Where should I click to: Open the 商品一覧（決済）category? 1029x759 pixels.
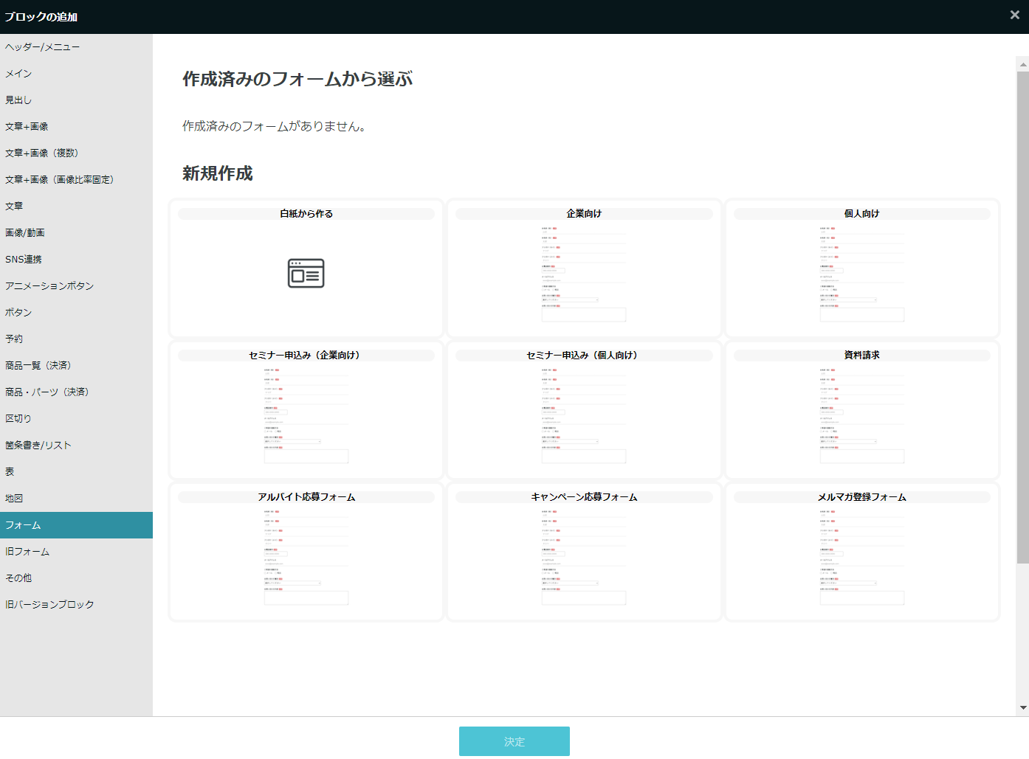coord(76,366)
